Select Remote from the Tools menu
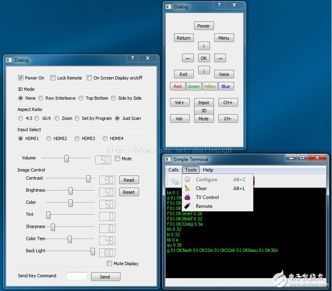332x291 pixels. (x=204, y=206)
